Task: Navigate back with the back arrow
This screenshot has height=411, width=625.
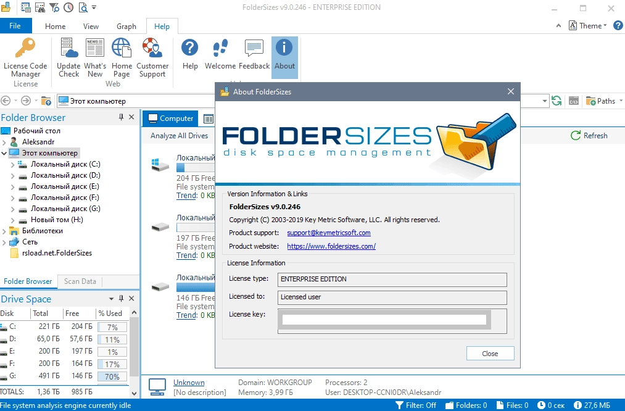Action: [6, 101]
